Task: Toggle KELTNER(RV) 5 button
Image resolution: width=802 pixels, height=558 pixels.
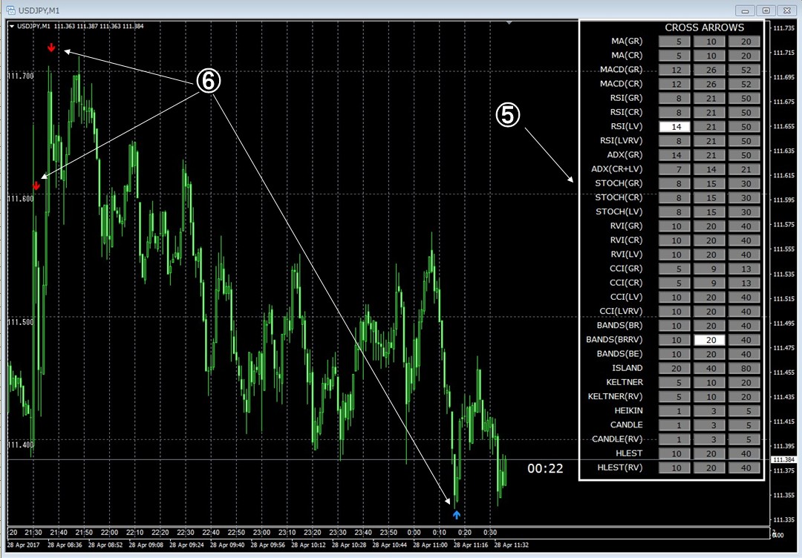Action: [674, 397]
